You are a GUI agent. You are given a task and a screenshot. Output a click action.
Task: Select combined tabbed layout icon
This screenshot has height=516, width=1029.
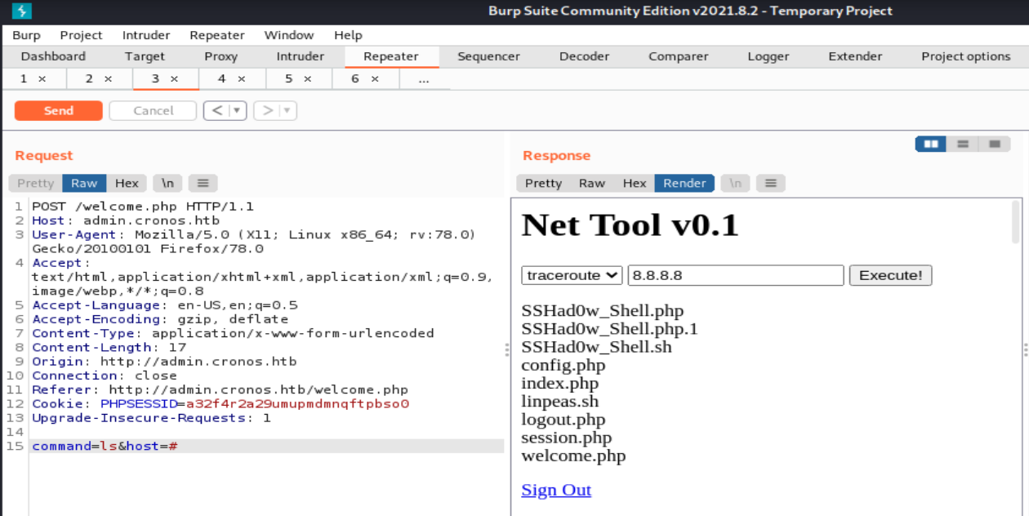[994, 144]
